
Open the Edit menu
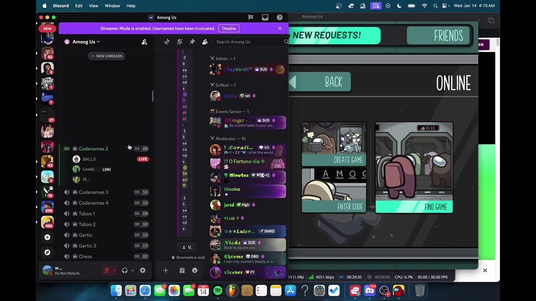pos(79,6)
